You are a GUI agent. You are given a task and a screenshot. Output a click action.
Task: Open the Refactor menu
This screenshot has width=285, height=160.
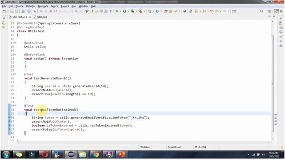click(31, 6)
